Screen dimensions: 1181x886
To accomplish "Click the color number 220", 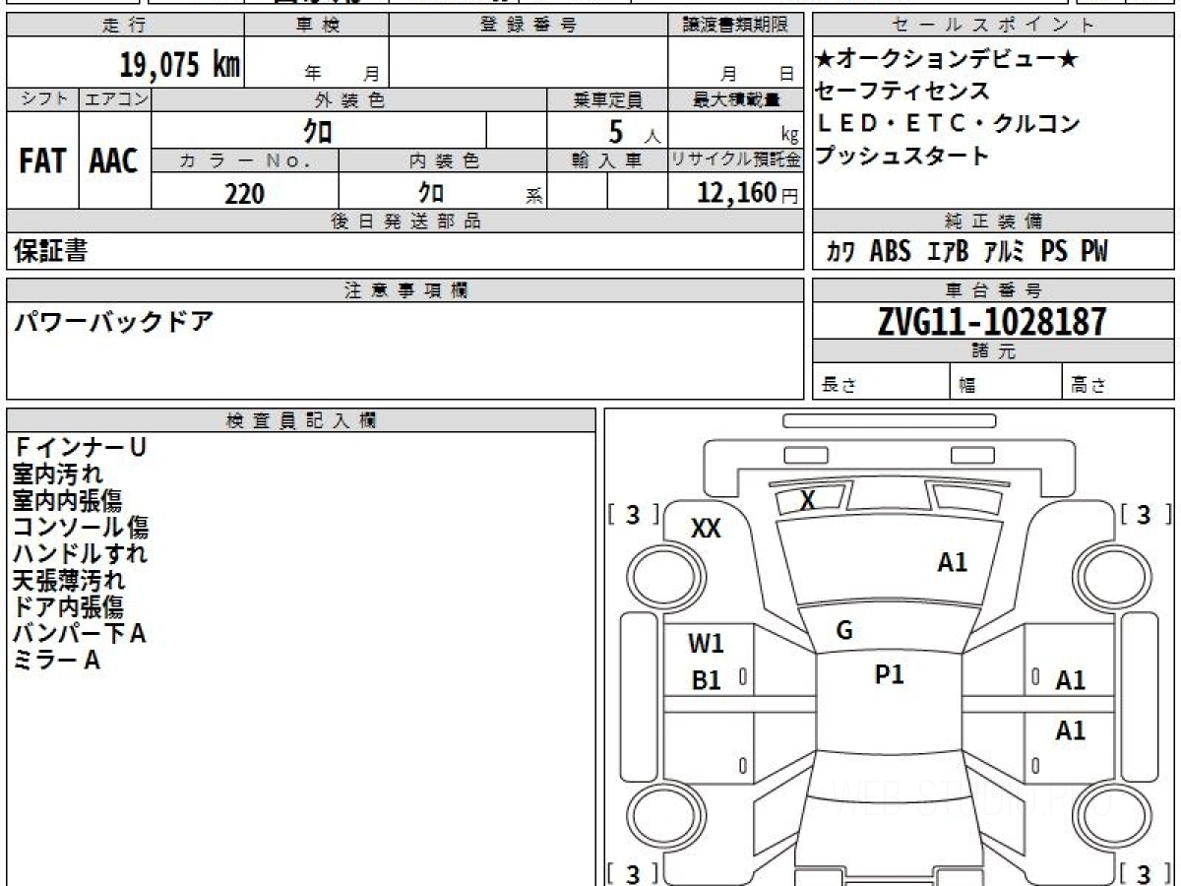I will click(x=245, y=193).
